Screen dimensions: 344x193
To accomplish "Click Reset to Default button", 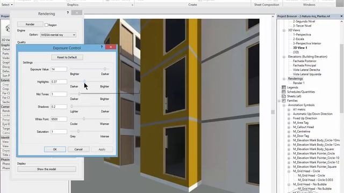I will click(67, 57).
